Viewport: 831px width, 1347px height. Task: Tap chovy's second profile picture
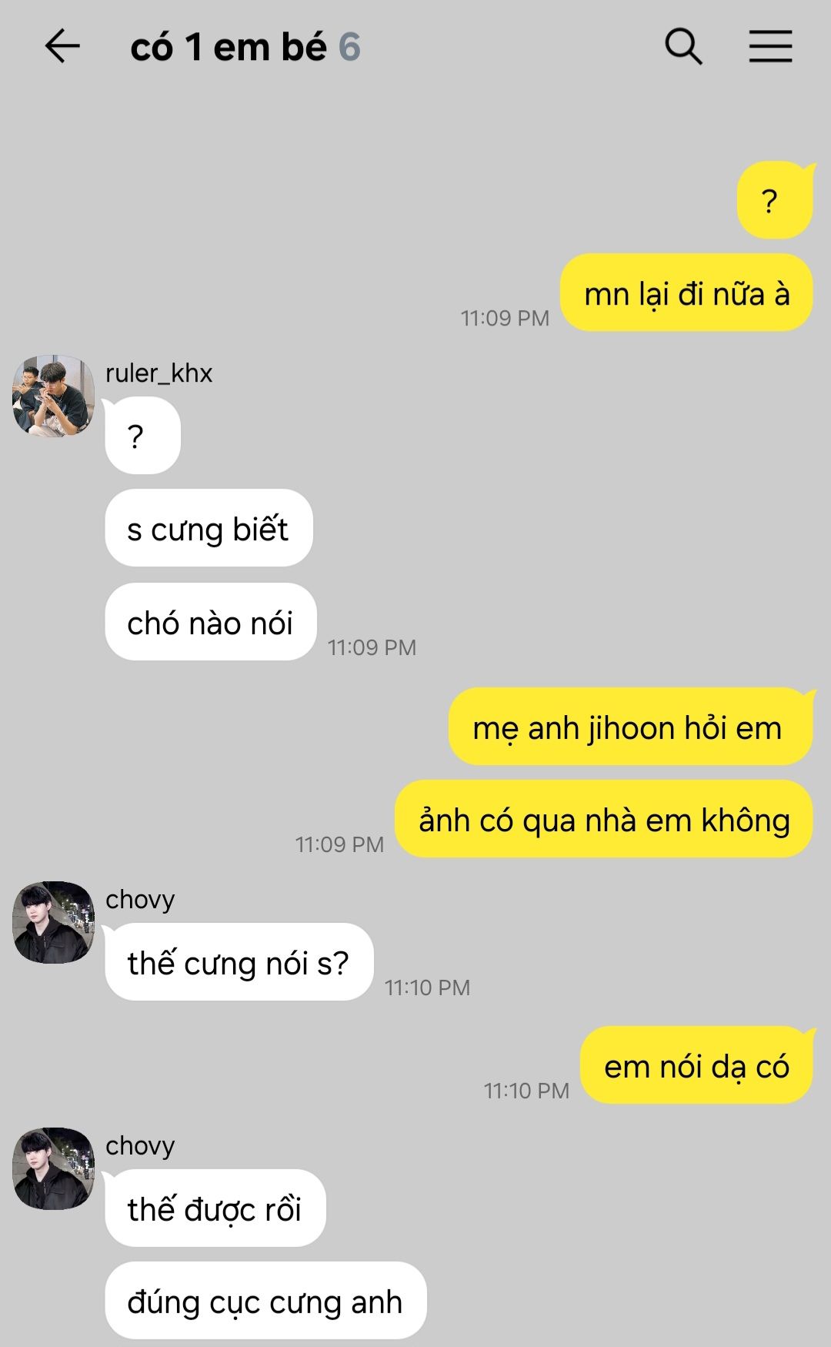tap(53, 1168)
